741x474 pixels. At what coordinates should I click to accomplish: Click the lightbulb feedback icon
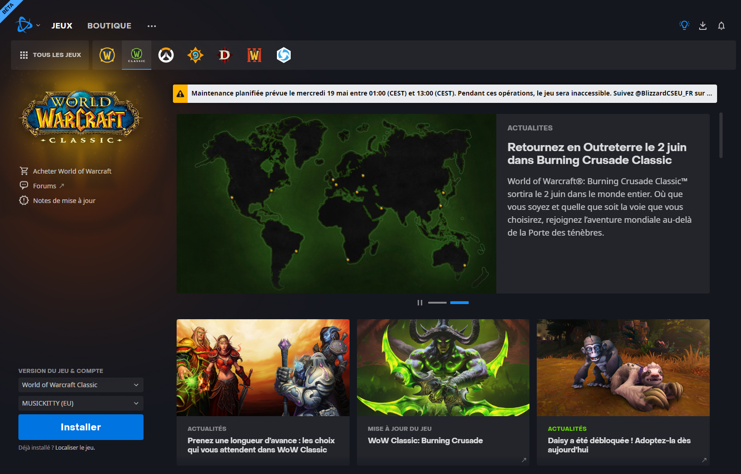point(684,26)
